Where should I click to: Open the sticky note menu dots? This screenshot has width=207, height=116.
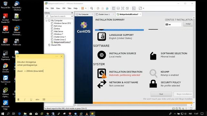click(57, 56)
